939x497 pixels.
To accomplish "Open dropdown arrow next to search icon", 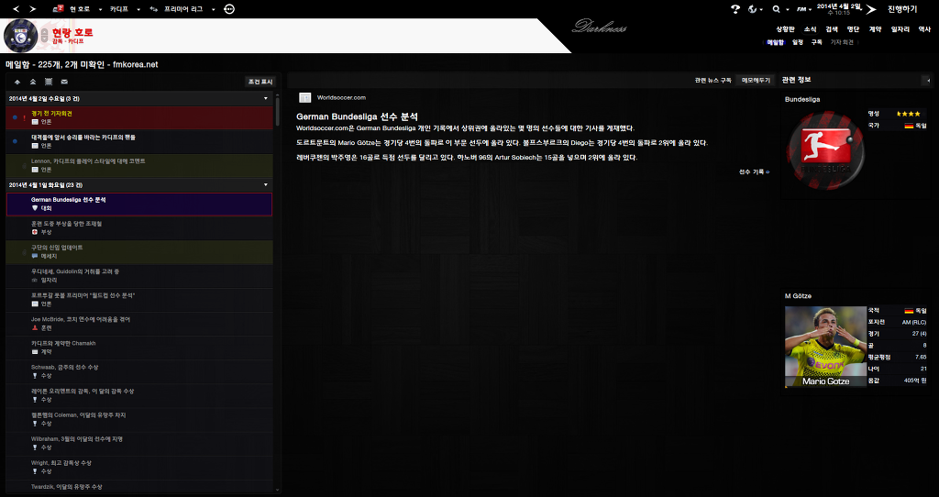I will [788, 9].
